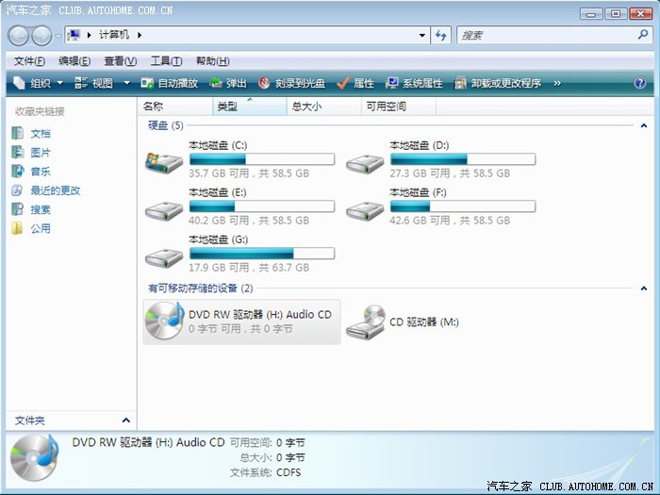Image resolution: width=660 pixels, height=495 pixels.
Task: Click the F: drive usage bar
Action: 463,206
